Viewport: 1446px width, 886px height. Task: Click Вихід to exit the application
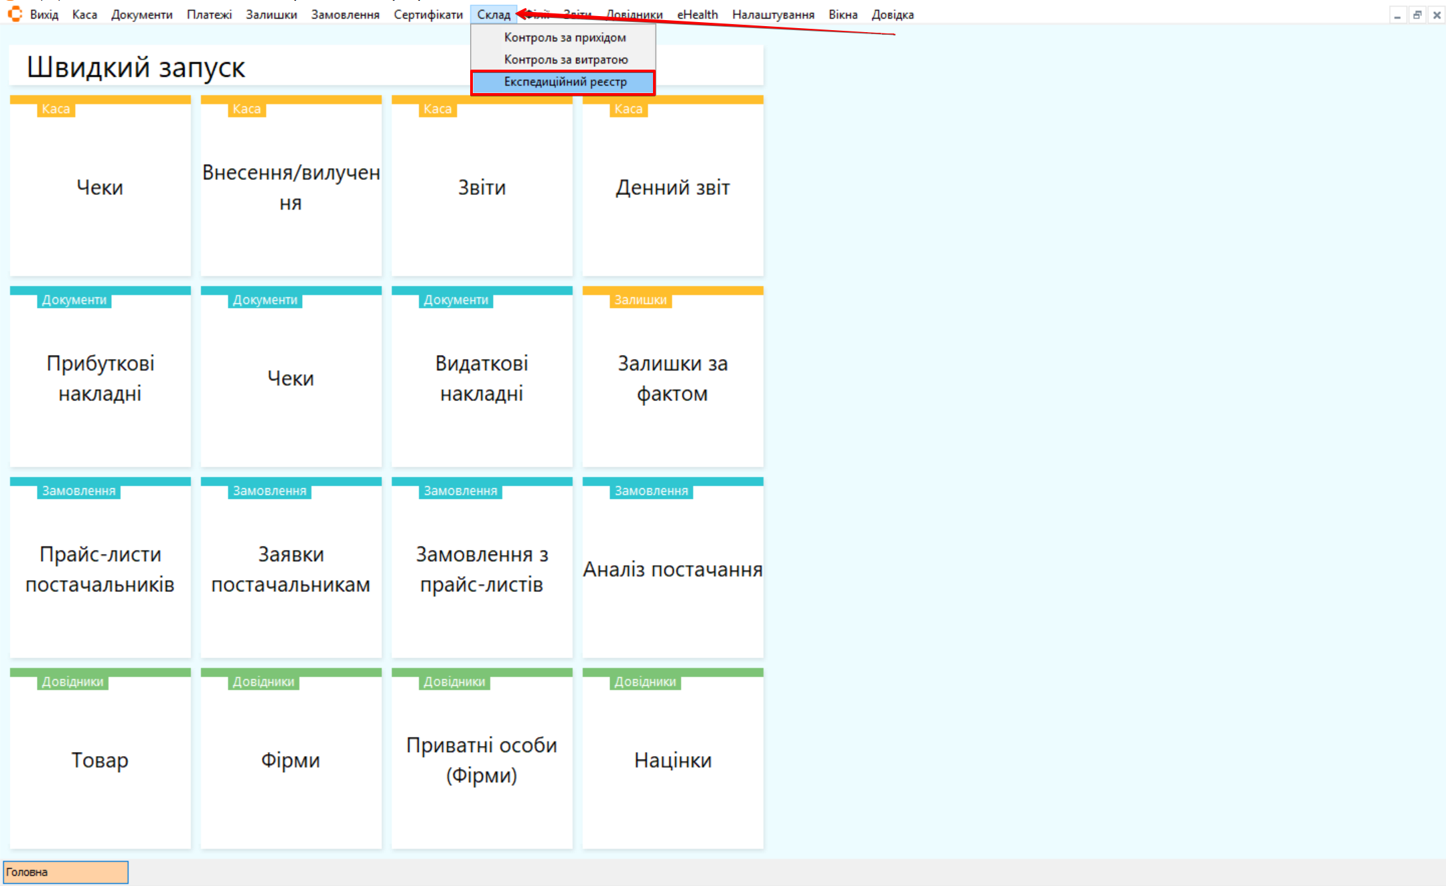[x=44, y=14]
